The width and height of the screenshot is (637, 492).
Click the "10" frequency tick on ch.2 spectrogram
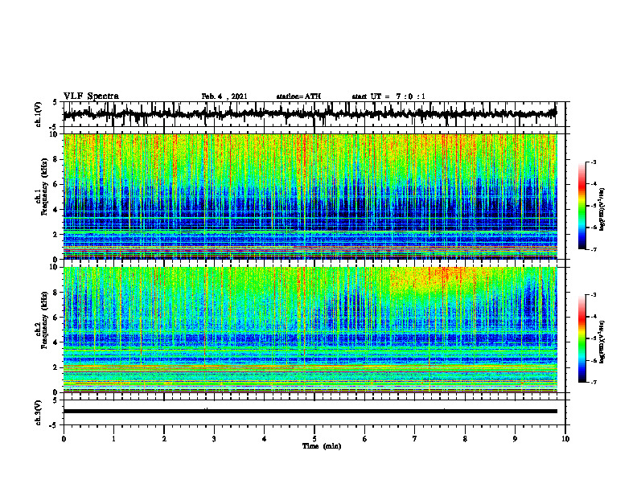coord(55,267)
